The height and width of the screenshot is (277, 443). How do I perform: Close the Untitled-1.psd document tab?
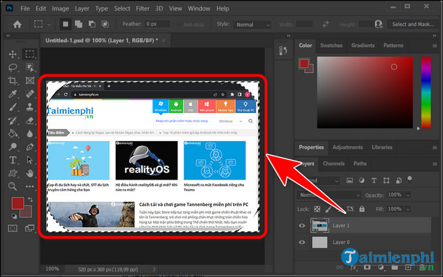(163, 41)
